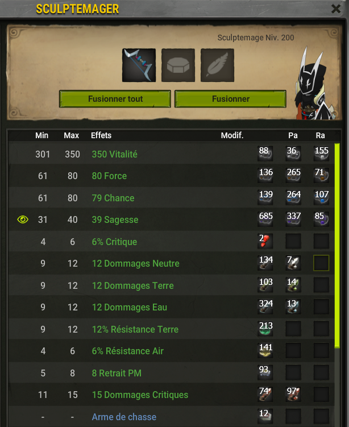
Task: Select the Pa Dommages Neutre rune
Action: pos(293,263)
